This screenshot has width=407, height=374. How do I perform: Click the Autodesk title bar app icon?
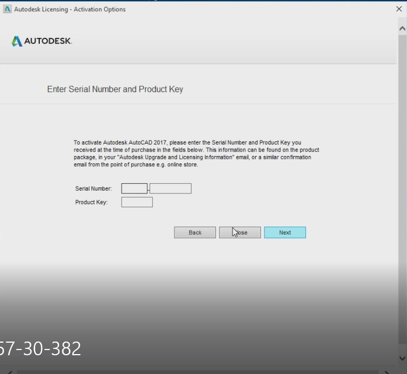tap(7, 9)
